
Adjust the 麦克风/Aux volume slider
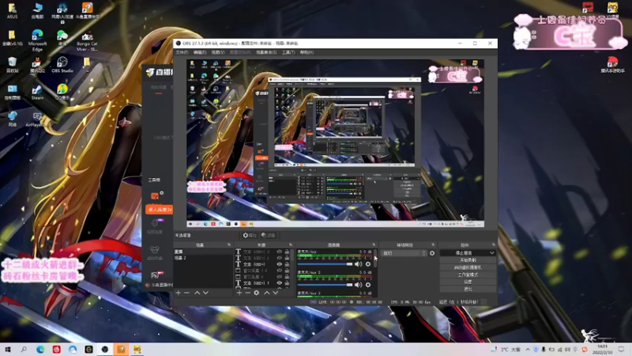point(325,264)
